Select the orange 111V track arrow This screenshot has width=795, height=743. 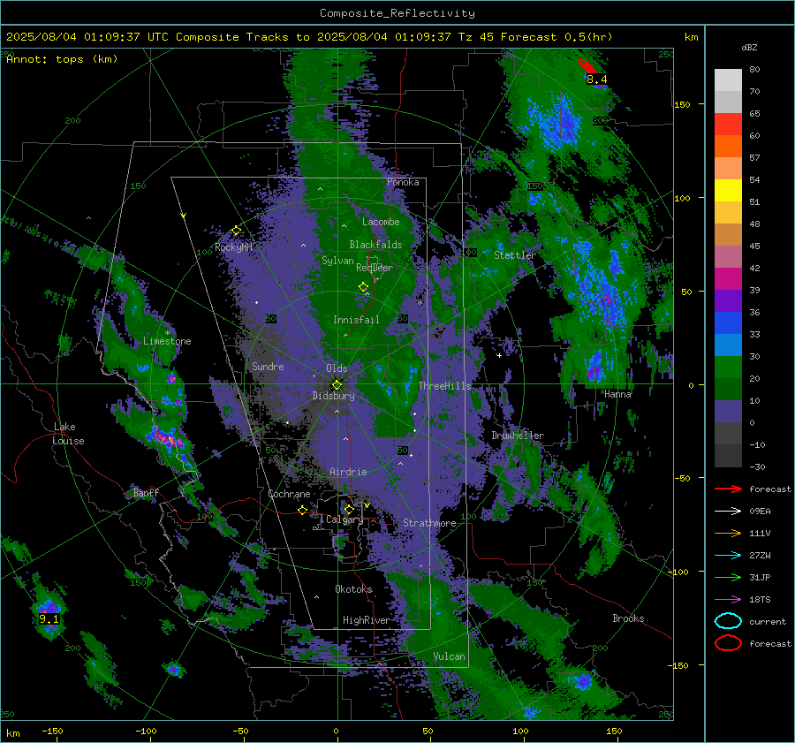point(728,533)
